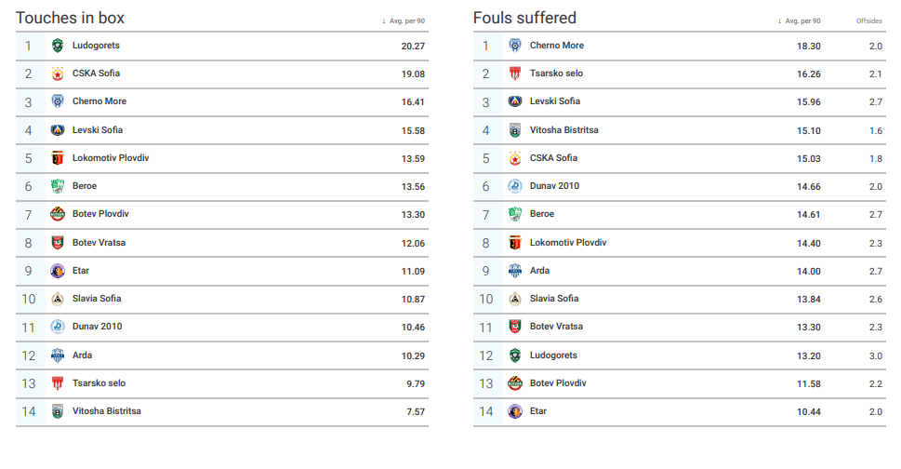Click Tsarsko selo crest in Fouls suffered

[x=515, y=74]
